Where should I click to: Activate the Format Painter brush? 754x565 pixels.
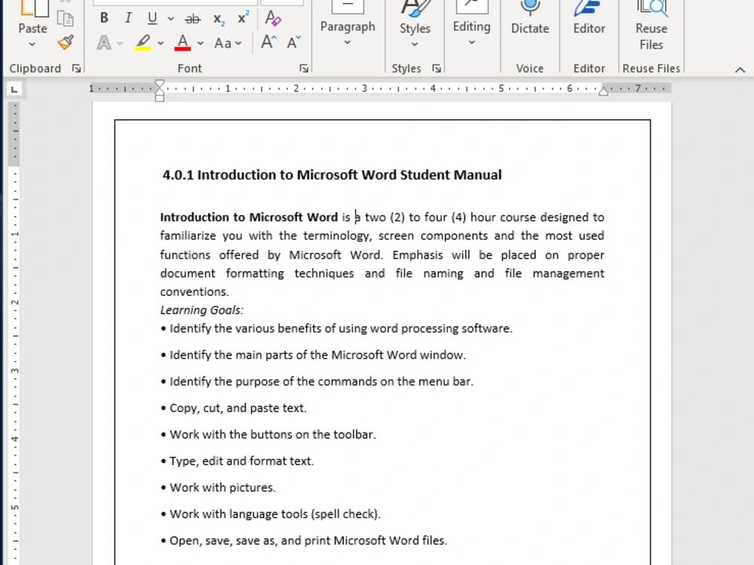coord(66,43)
